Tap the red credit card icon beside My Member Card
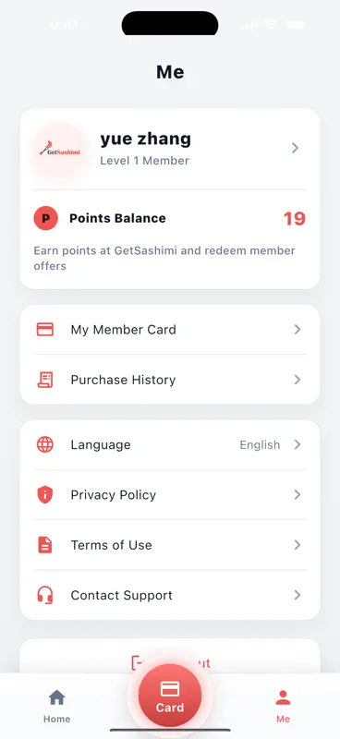 [x=45, y=330]
